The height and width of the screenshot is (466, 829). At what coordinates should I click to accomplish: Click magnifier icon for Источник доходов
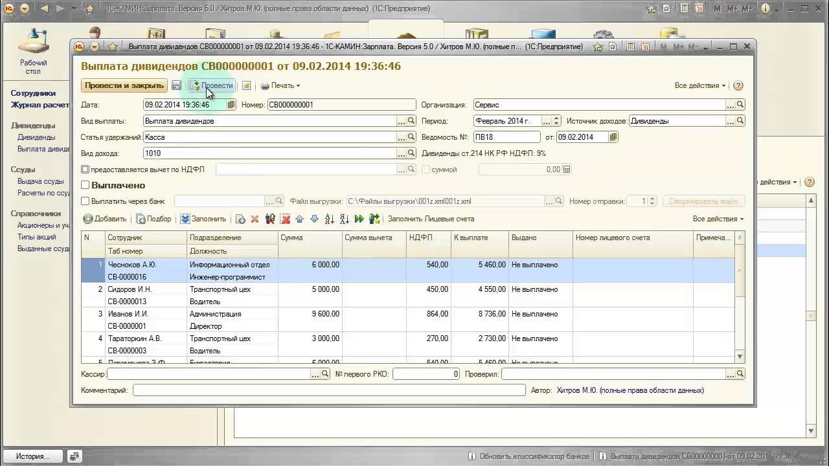pos(740,121)
